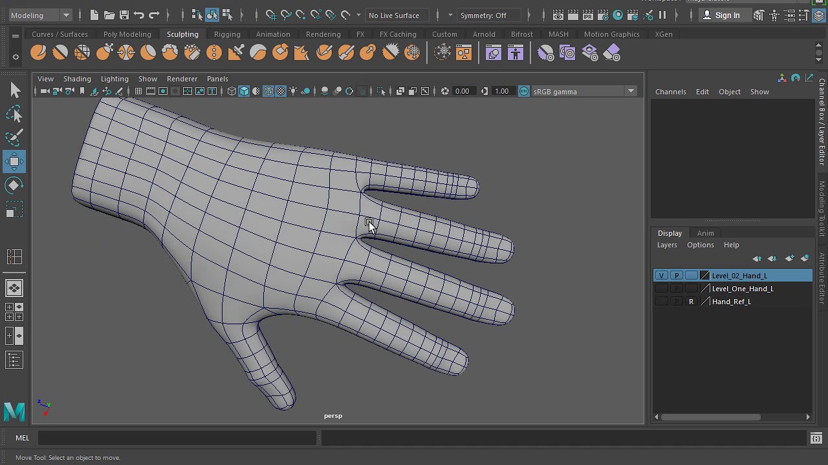Select the Flatten sculpt tool
This screenshot has height=465, width=828.
point(148,53)
